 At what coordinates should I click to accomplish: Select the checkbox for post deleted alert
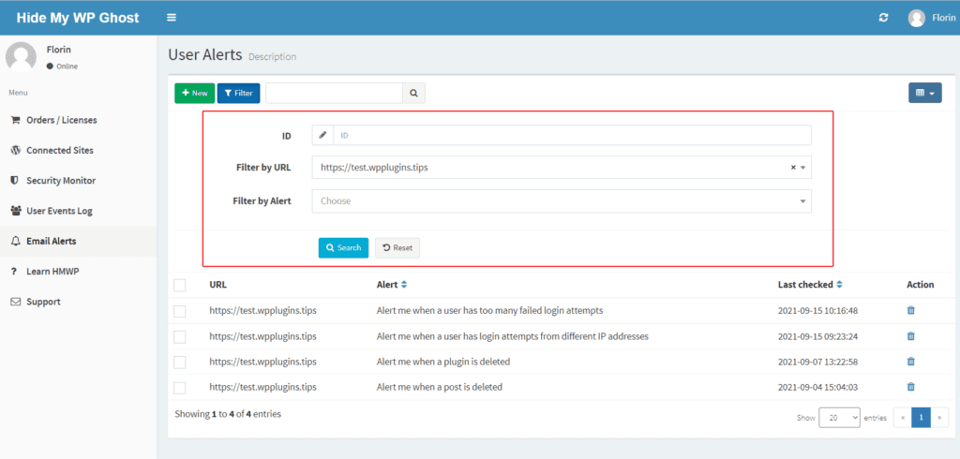[180, 388]
